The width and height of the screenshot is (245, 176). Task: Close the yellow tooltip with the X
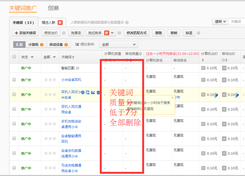pos(172,98)
